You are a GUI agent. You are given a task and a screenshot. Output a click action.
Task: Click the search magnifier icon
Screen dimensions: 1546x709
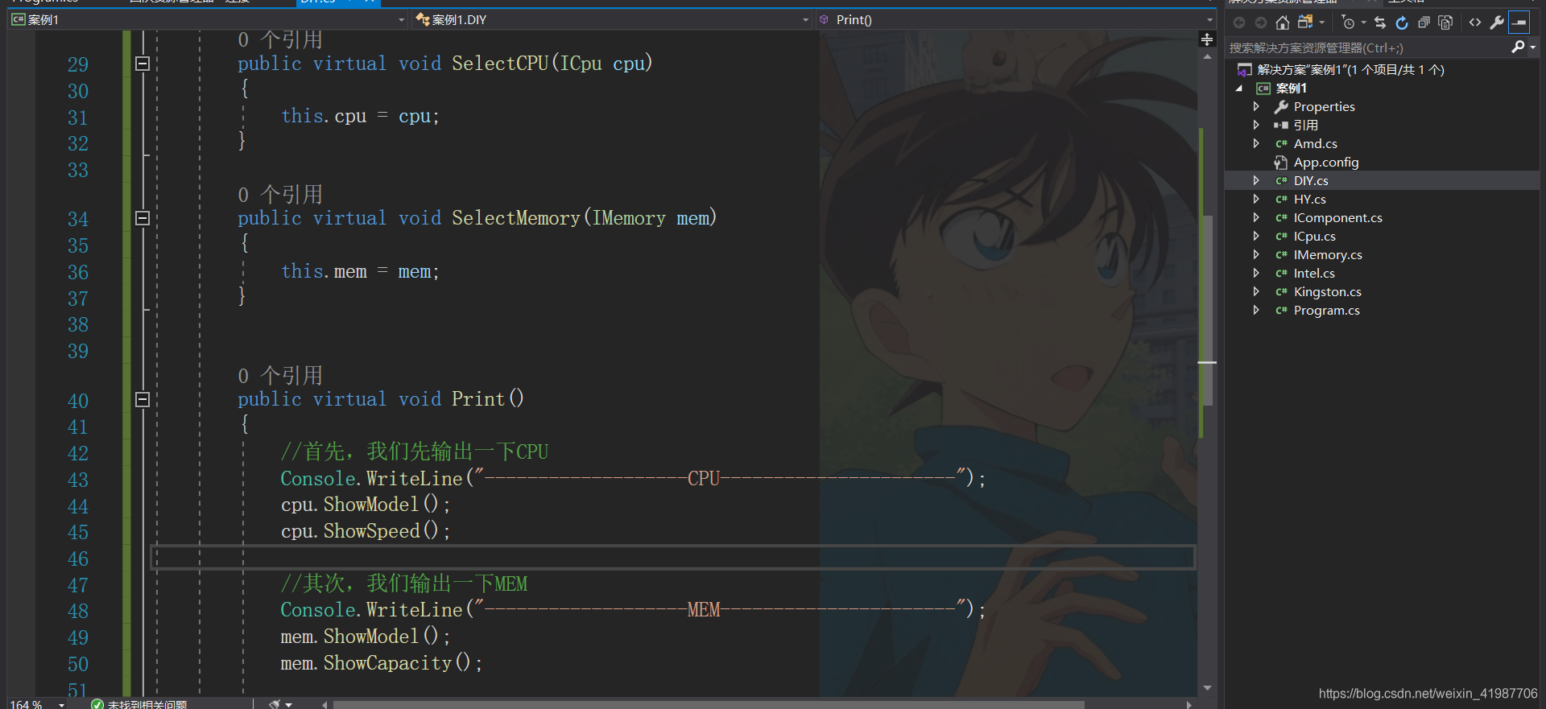pyautogui.click(x=1518, y=47)
